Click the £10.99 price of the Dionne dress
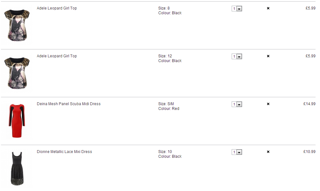This screenshot has width=320, height=191. [x=310, y=151]
